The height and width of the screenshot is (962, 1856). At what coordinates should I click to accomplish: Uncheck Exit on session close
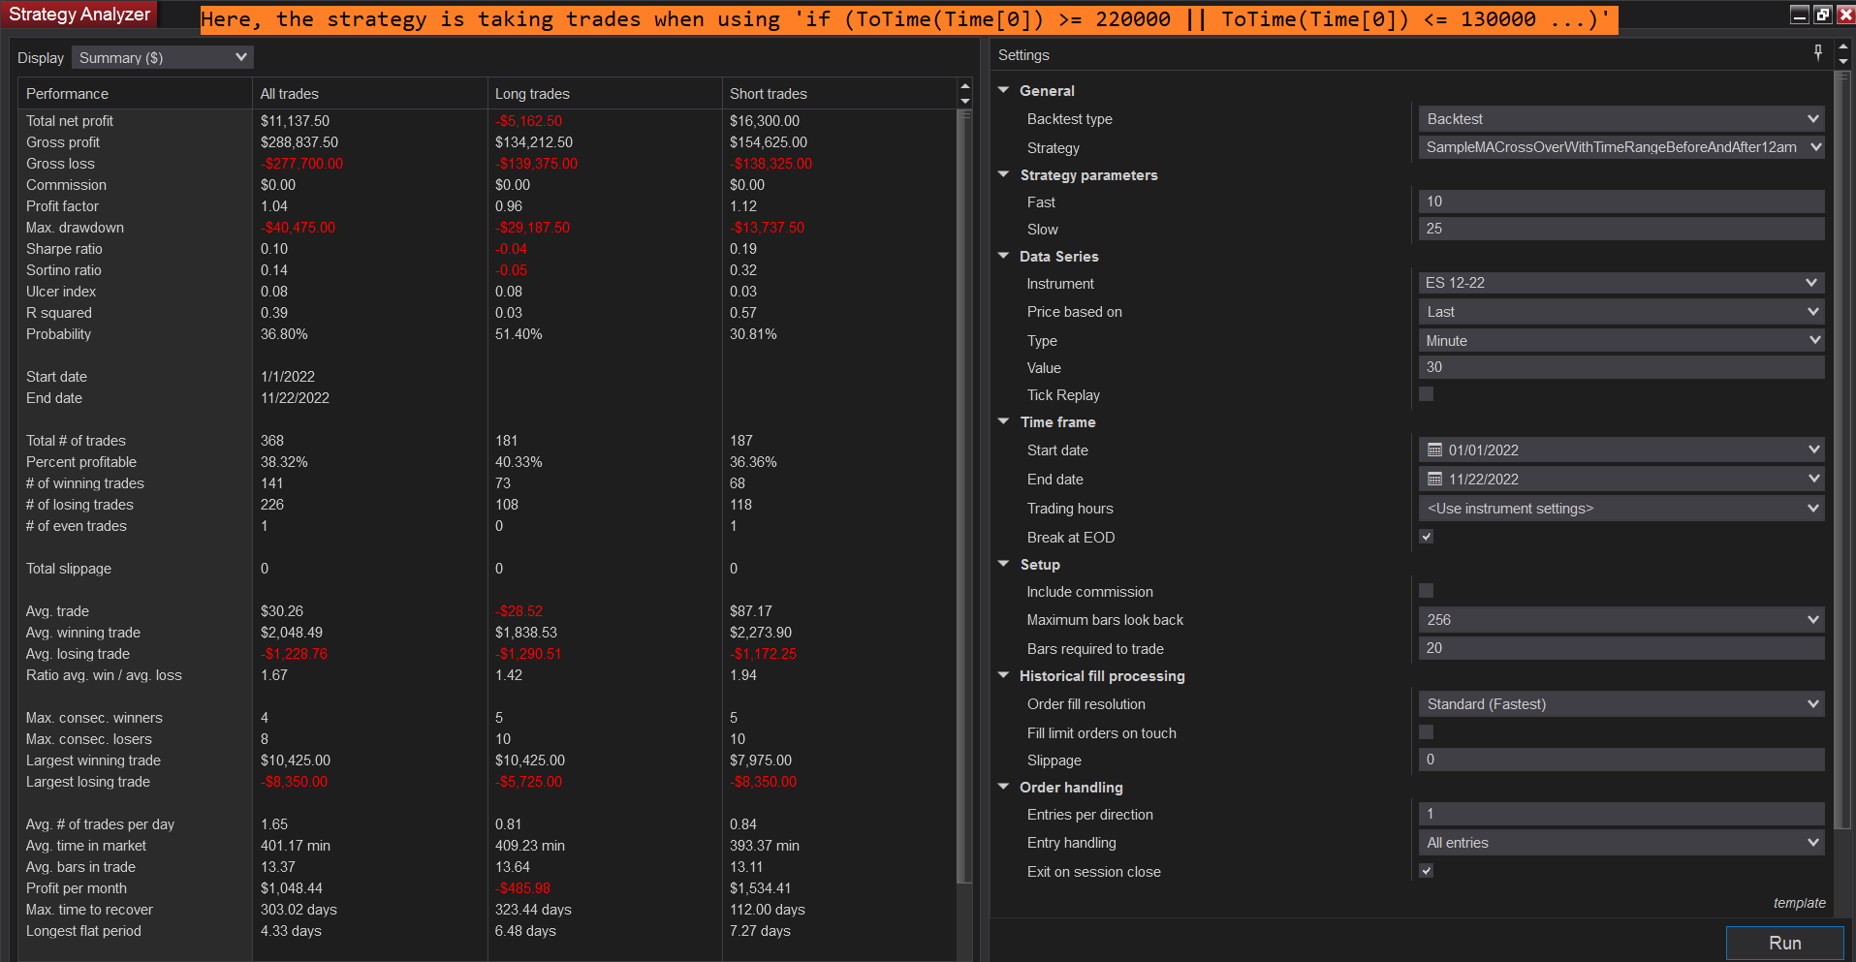pos(1426,870)
